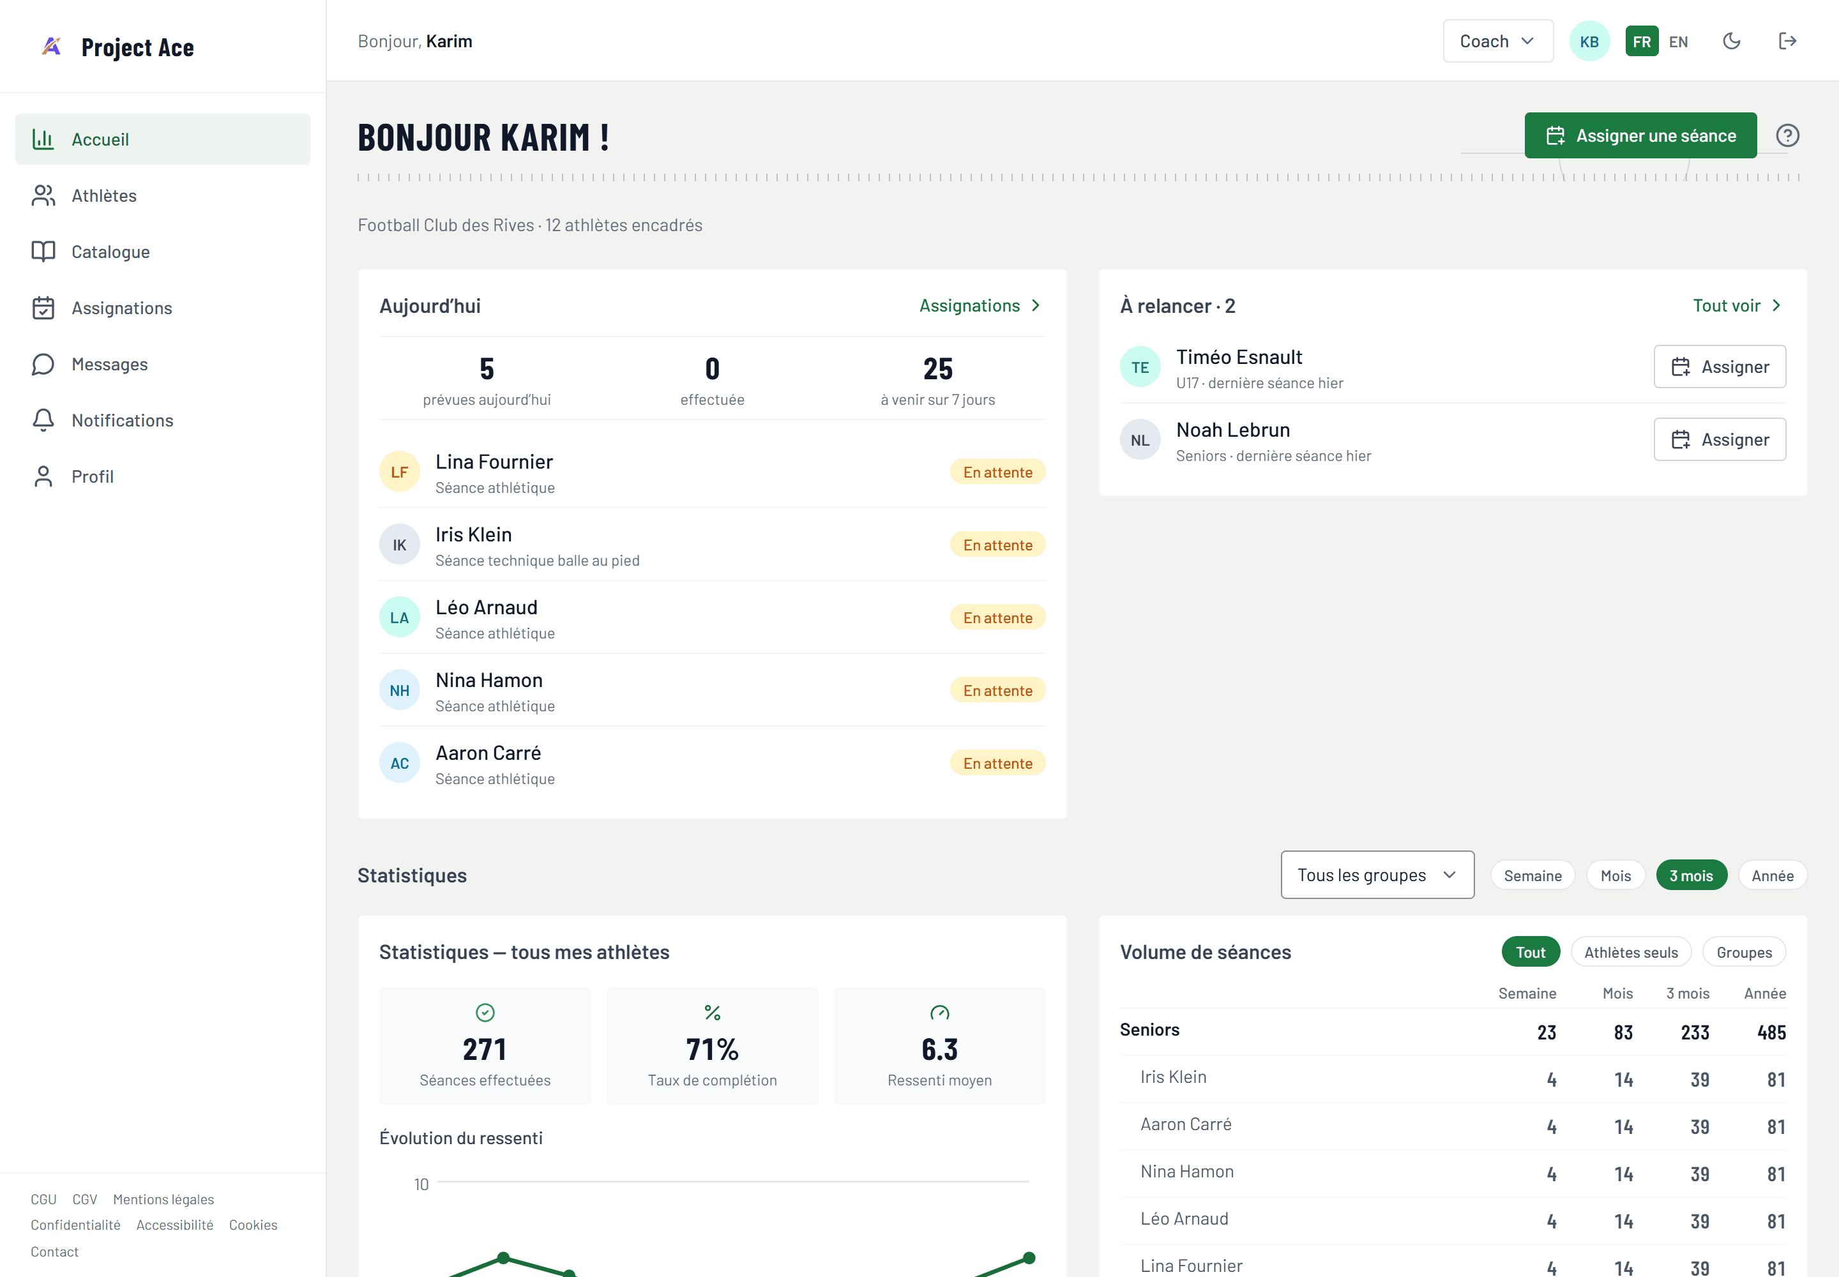Viewport: 1839px width, 1277px height.
Task: Switch language to EN
Action: 1679,42
